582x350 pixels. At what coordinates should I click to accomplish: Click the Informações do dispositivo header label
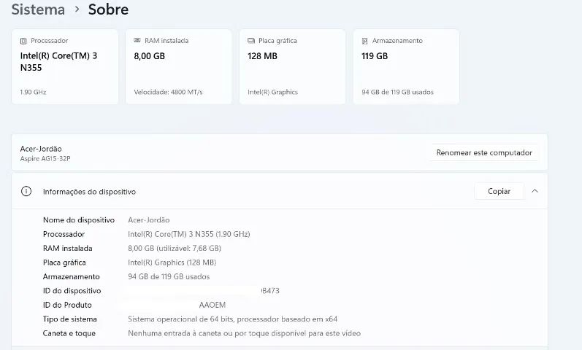[89, 192]
